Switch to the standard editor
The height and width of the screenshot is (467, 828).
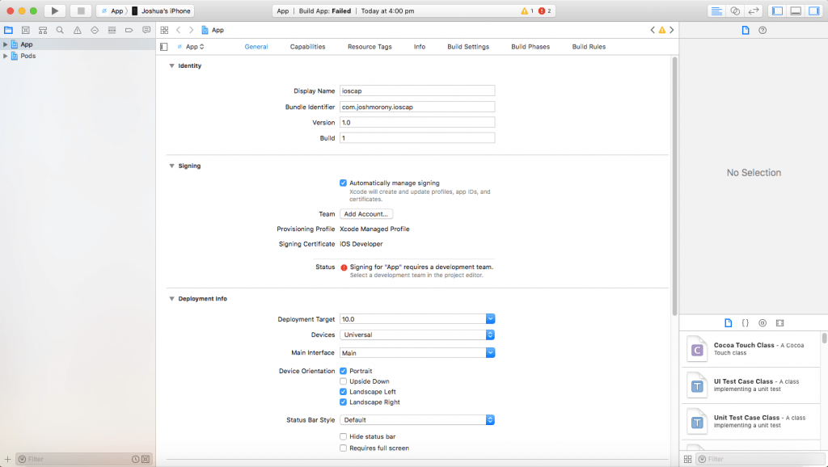(x=716, y=11)
